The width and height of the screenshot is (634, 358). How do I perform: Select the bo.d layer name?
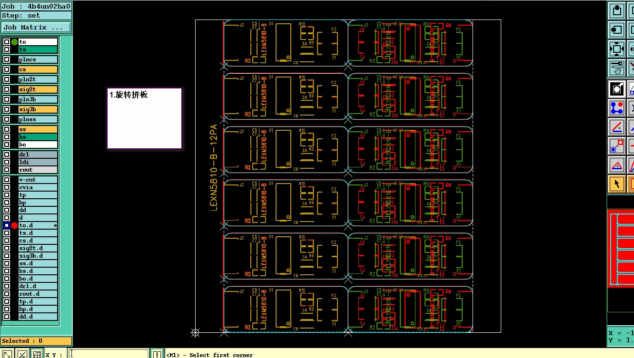click(38, 279)
